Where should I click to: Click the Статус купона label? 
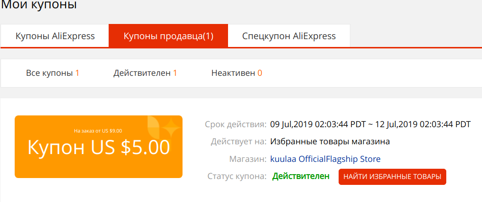pyautogui.click(x=237, y=176)
